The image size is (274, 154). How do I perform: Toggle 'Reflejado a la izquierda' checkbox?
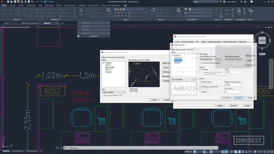[x=201, y=86]
